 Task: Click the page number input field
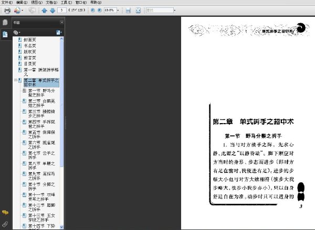[x=62, y=10]
